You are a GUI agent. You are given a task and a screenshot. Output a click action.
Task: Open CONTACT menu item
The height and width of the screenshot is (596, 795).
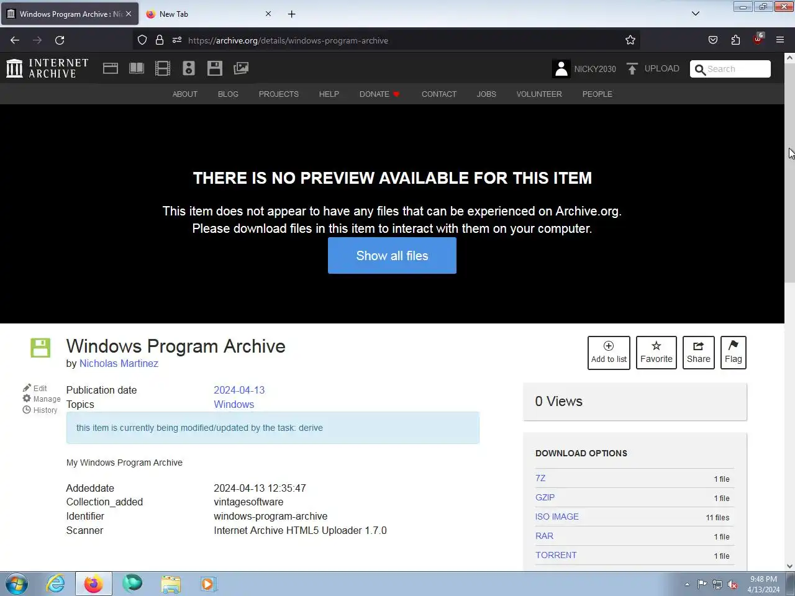pyautogui.click(x=439, y=94)
